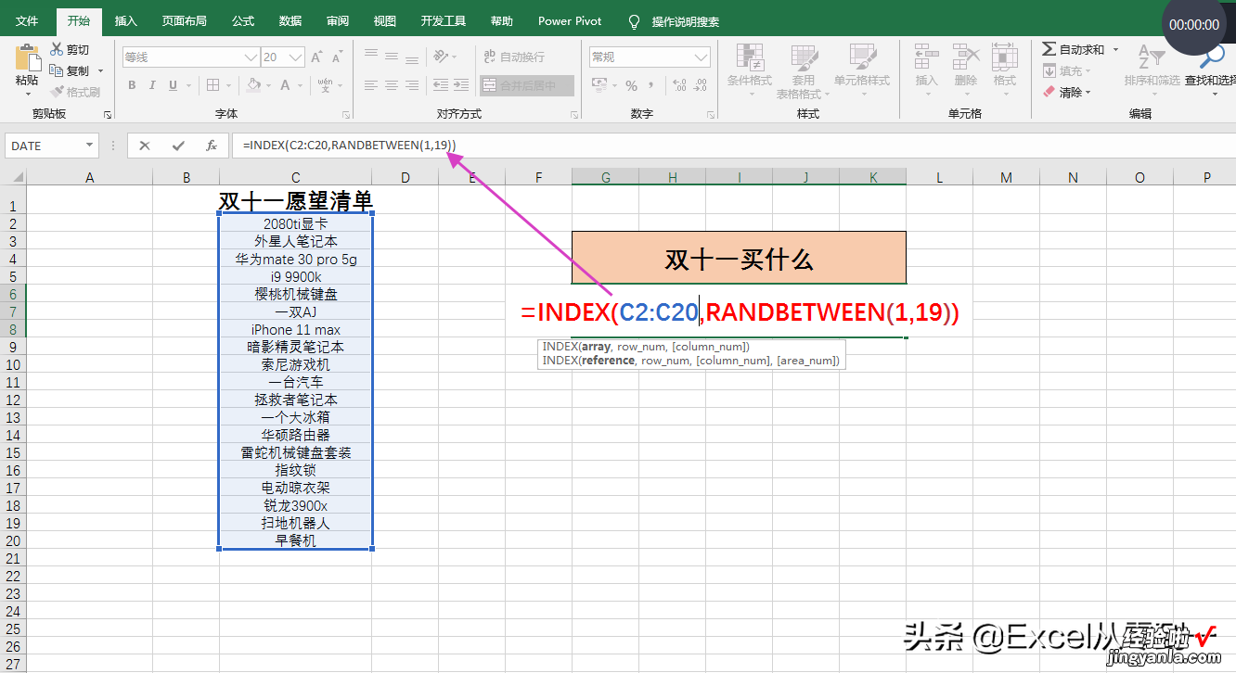Viewport: 1236px width, 673px height.
Task: Switch to the Power Pivot tab
Action: point(570,21)
